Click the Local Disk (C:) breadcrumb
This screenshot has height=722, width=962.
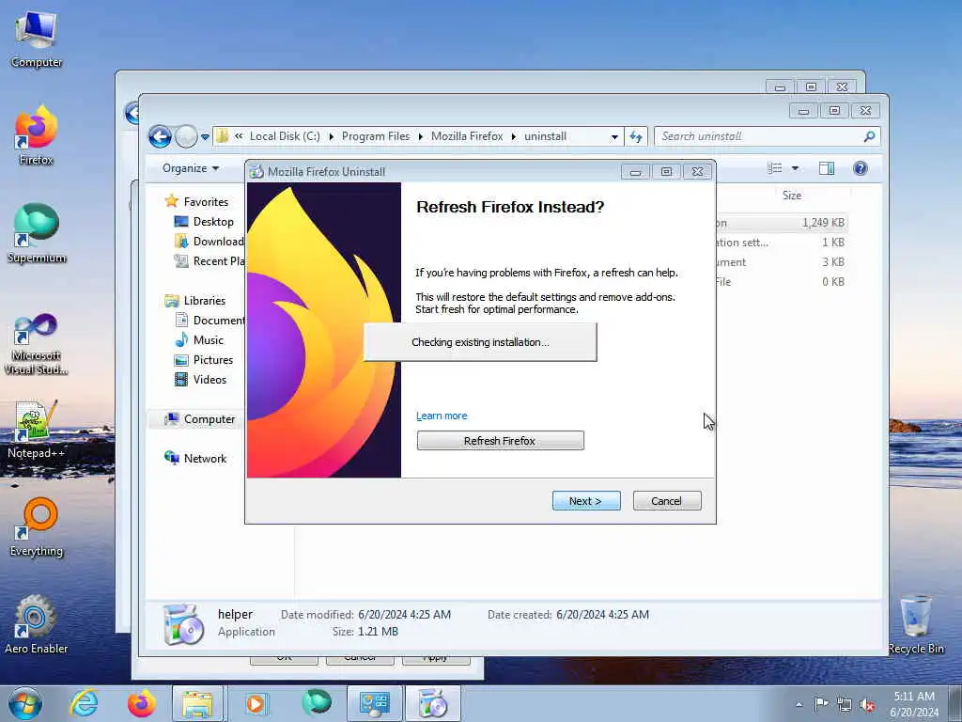click(285, 136)
